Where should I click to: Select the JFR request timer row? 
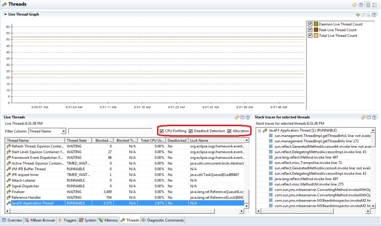(x=124, y=175)
